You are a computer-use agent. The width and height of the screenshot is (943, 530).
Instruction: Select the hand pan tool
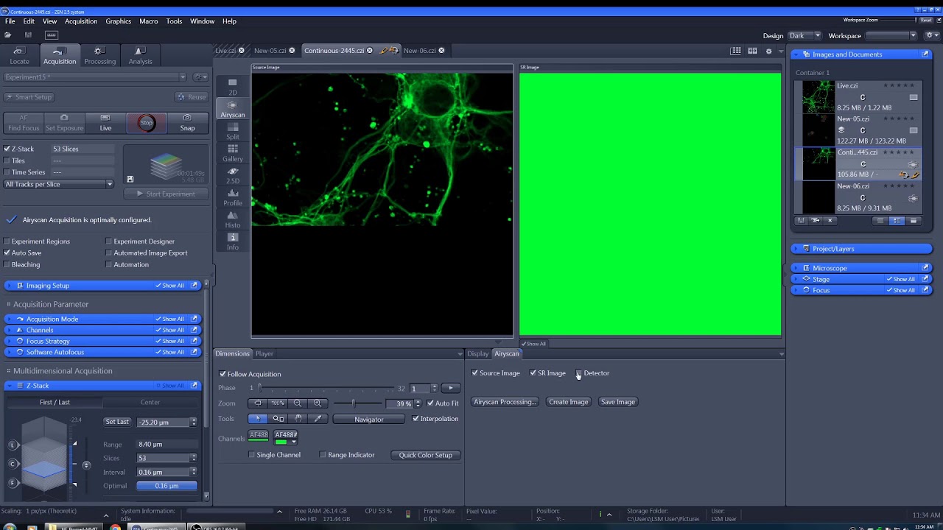pyautogui.click(x=298, y=419)
